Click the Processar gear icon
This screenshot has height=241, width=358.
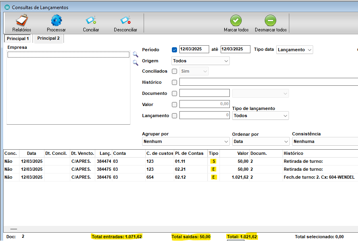(x=56, y=21)
